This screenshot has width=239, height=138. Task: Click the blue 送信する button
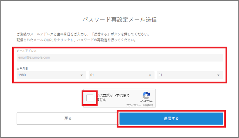[x=171, y=118]
